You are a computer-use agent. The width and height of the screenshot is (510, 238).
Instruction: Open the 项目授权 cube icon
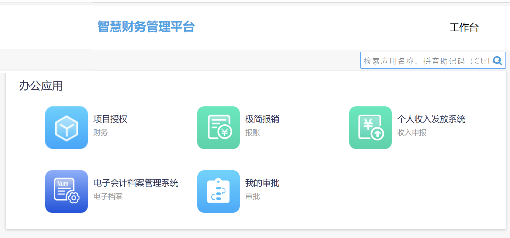click(67, 128)
